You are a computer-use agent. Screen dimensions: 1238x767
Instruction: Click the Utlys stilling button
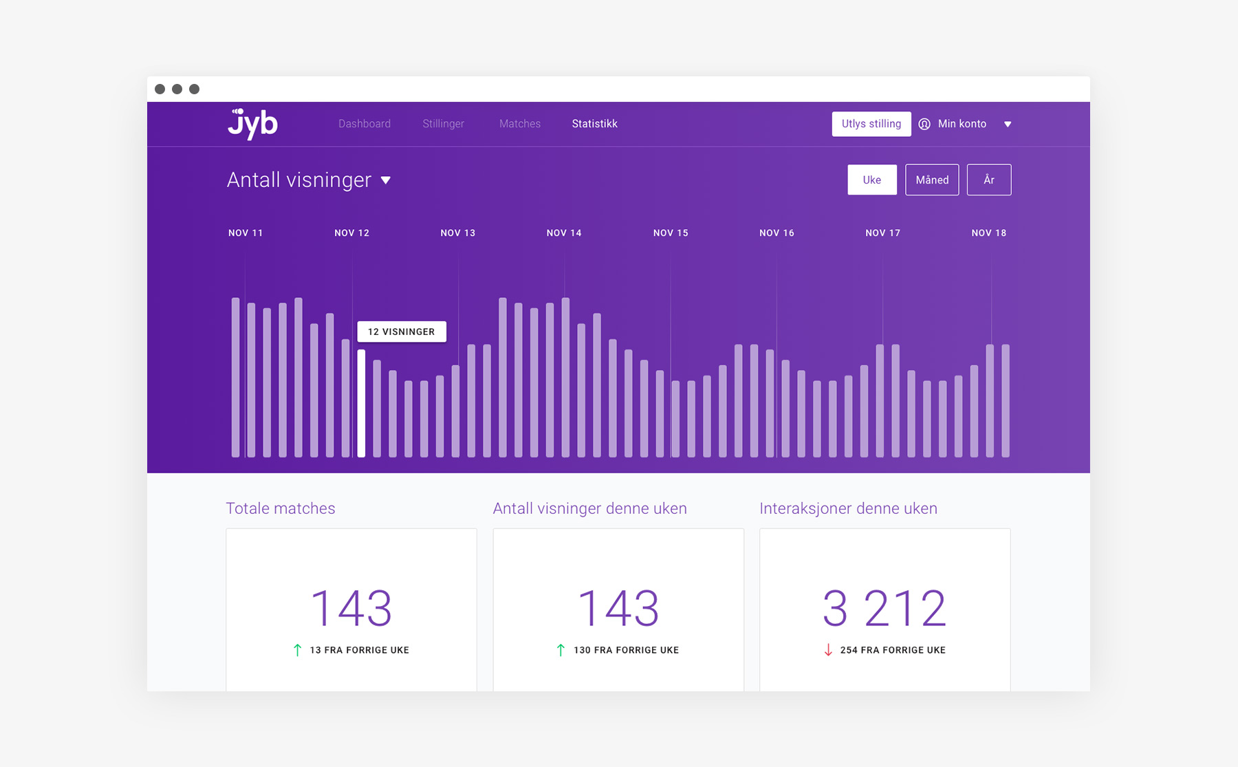click(x=871, y=124)
